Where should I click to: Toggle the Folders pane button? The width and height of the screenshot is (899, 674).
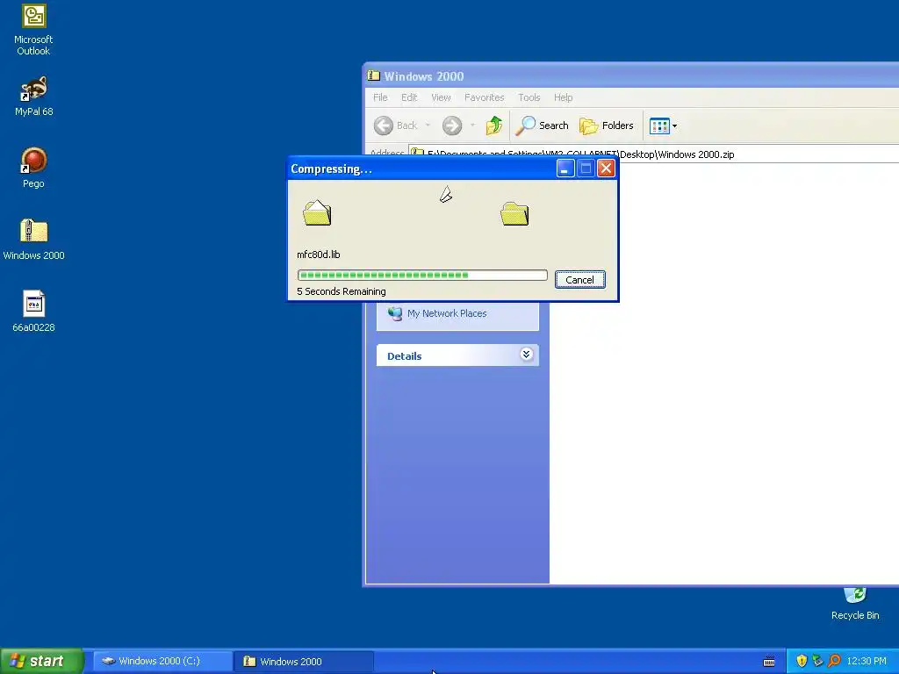pos(606,125)
